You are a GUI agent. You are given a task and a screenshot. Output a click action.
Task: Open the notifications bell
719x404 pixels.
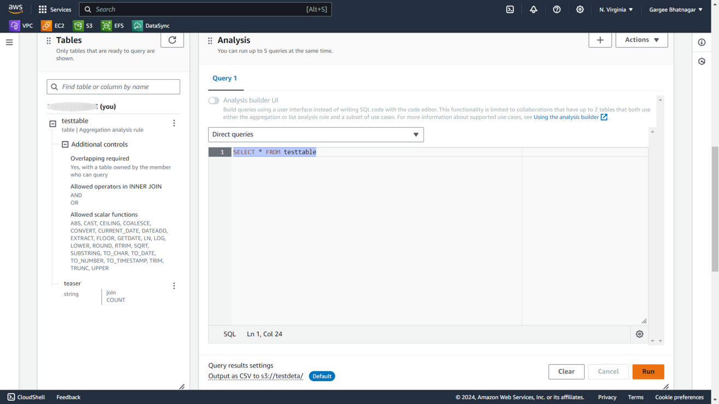pyautogui.click(x=533, y=9)
